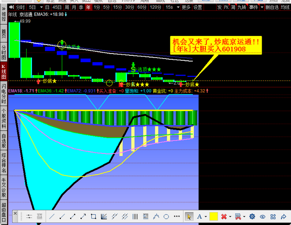The height and width of the screenshot is (225, 291).
Task: Select the text annotation A tool
Action: 199,216
